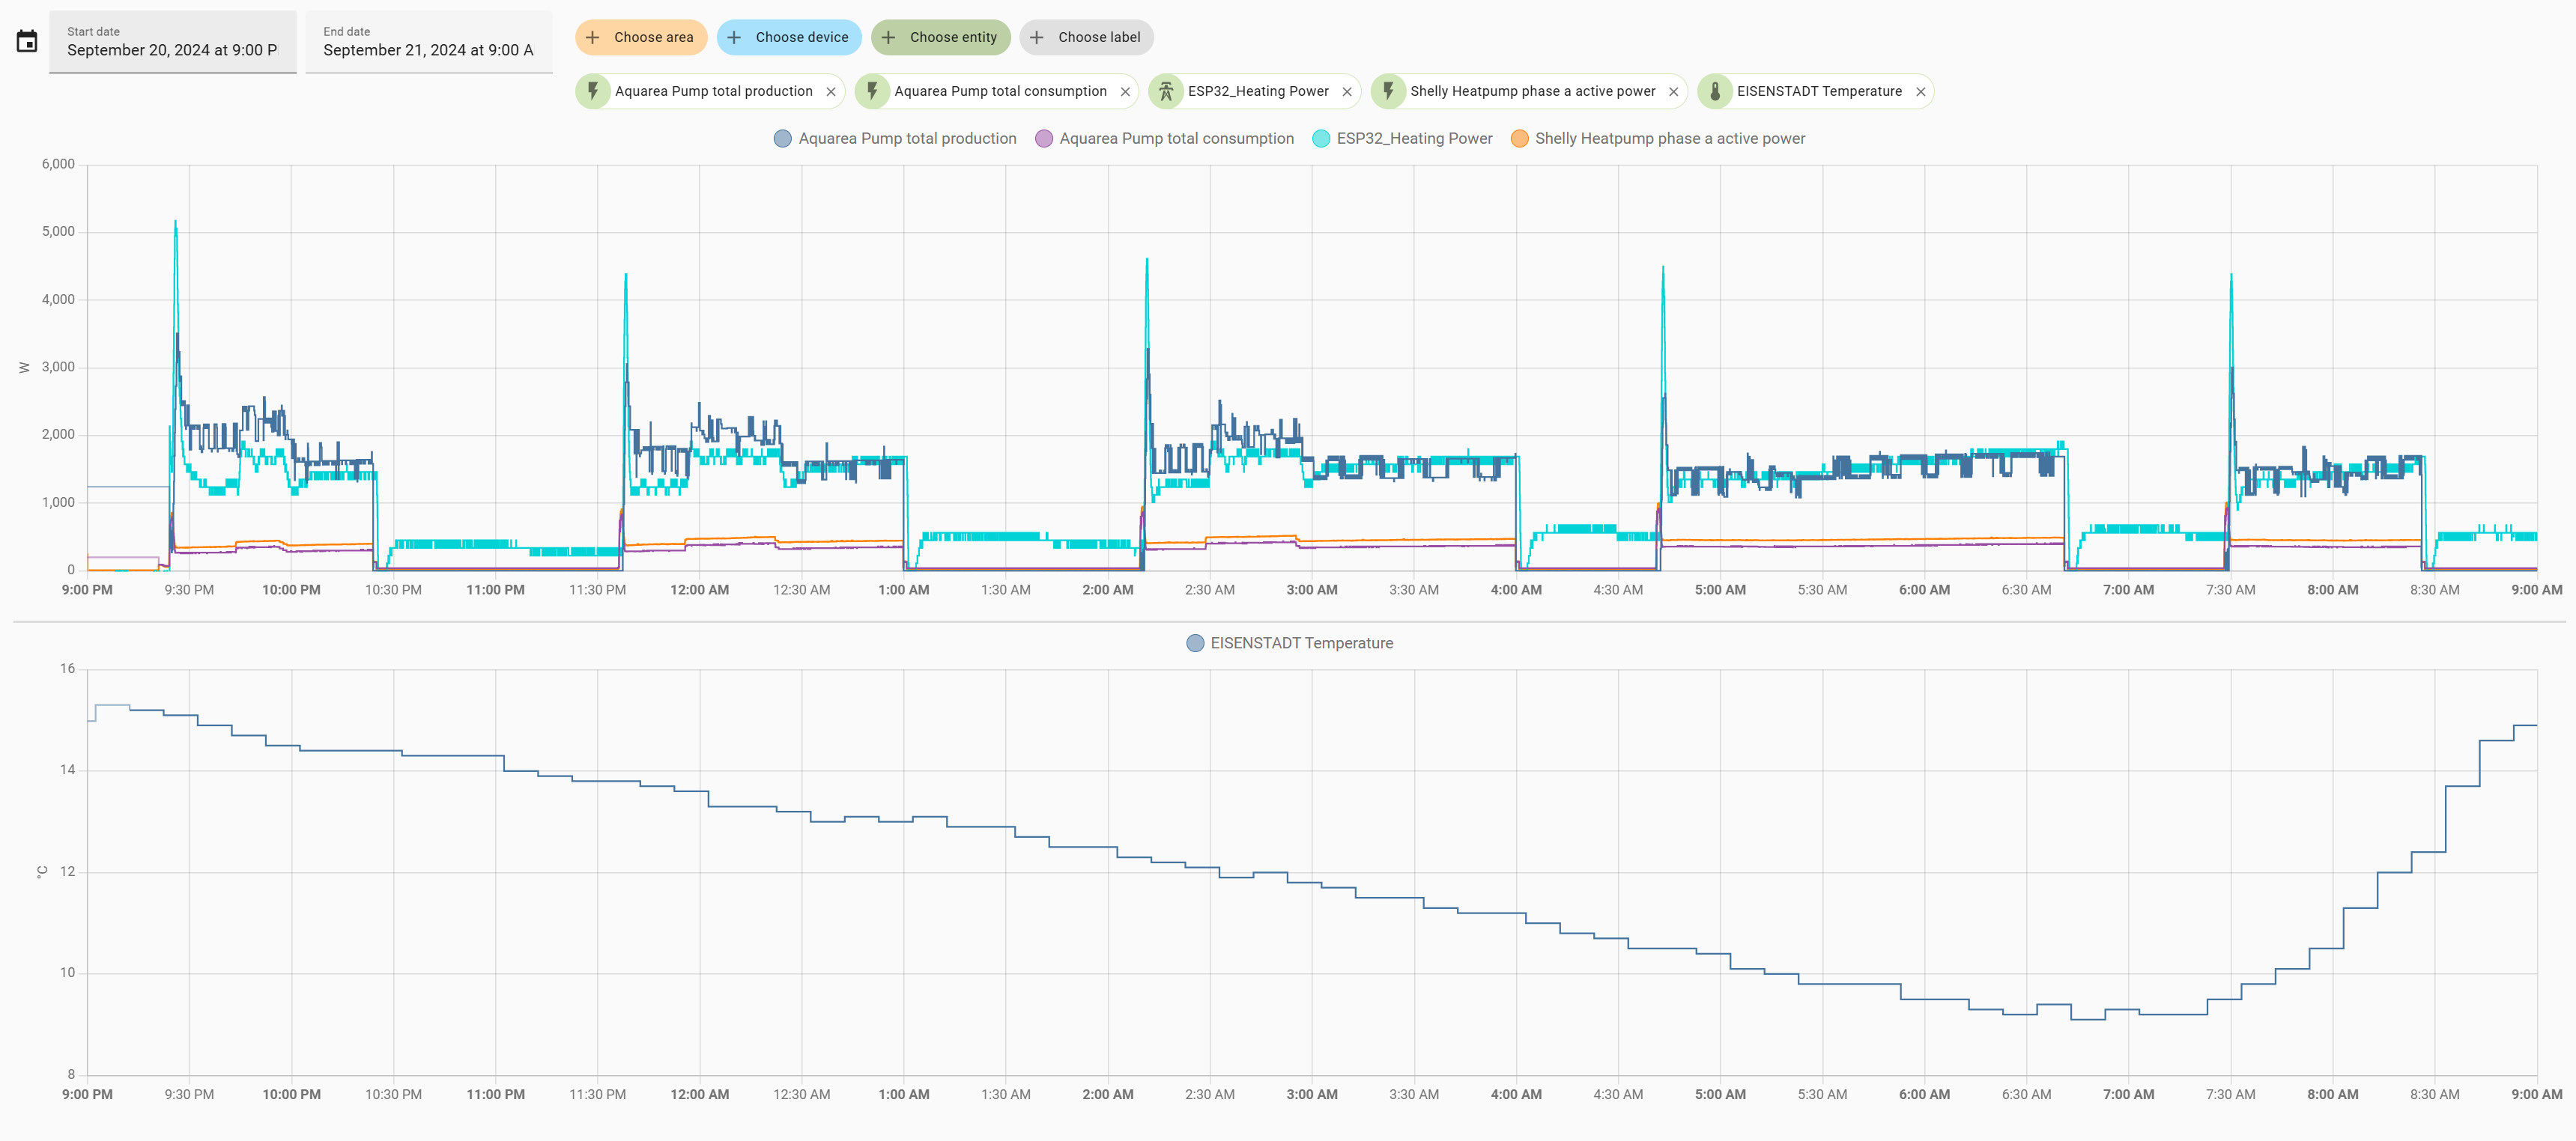The height and width of the screenshot is (1141, 2576).
Task: Click Shelly Heatpump chip lightning bolt icon
Action: coord(1388,92)
